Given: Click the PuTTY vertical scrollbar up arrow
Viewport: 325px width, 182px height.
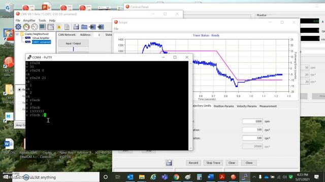Looking at the screenshot, I should (190, 63).
